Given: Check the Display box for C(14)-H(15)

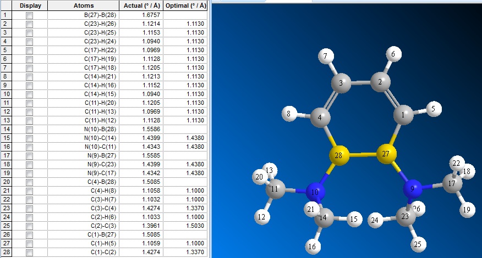Looking at the screenshot, I should (30, 94).
